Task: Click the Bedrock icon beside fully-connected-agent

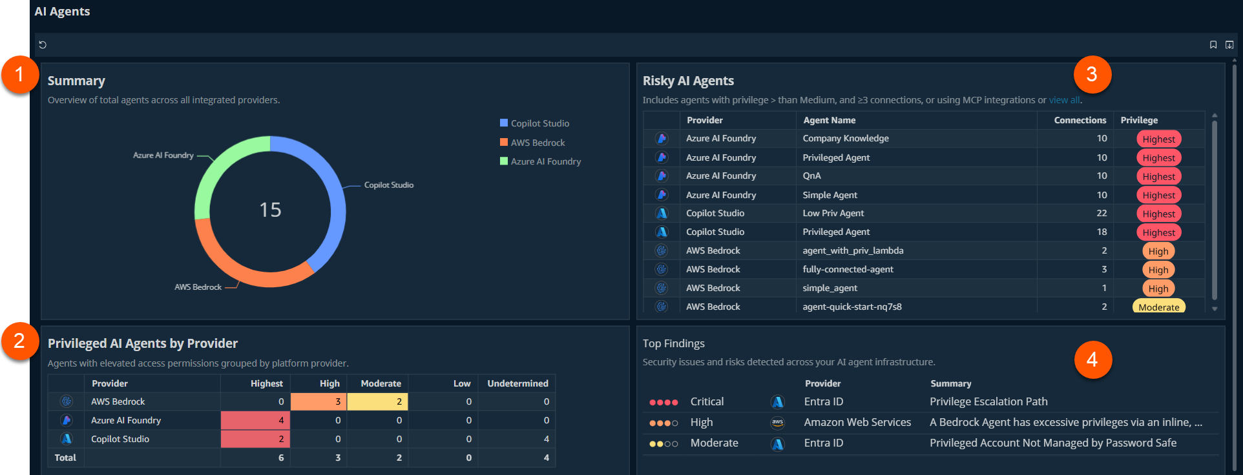Action: (662, 269)
